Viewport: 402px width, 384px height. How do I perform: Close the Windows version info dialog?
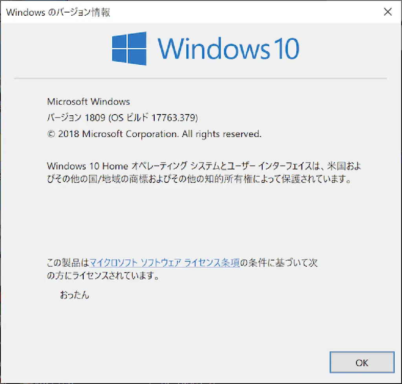(x=387, y=12)
